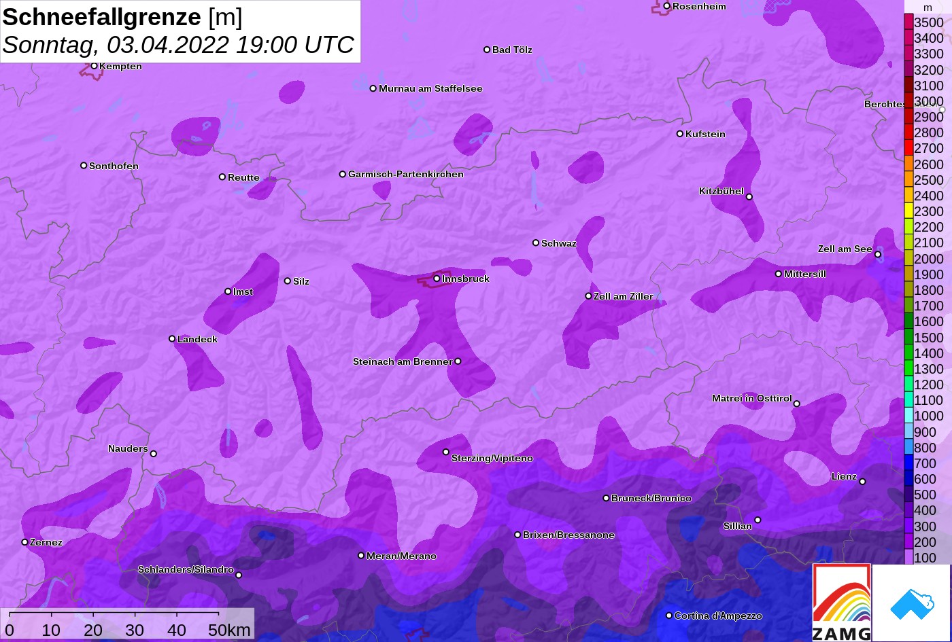Select the Kufstein location marker dot
The height and width of the screenshot is (642, 952).
click(x=679, y=134)
